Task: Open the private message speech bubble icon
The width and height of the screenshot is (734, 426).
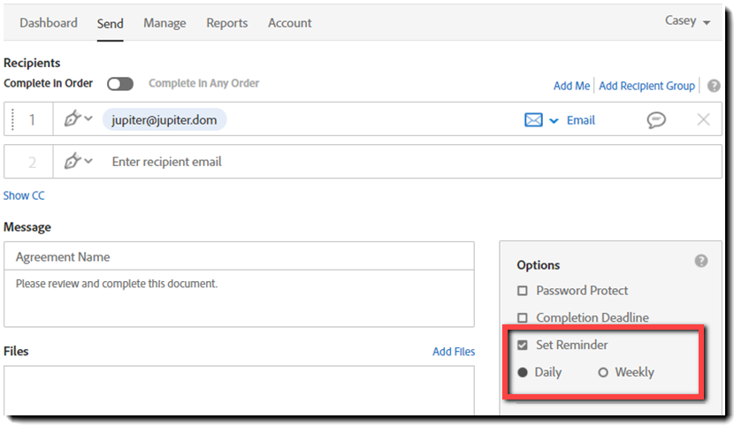Action: coord(656,120)
